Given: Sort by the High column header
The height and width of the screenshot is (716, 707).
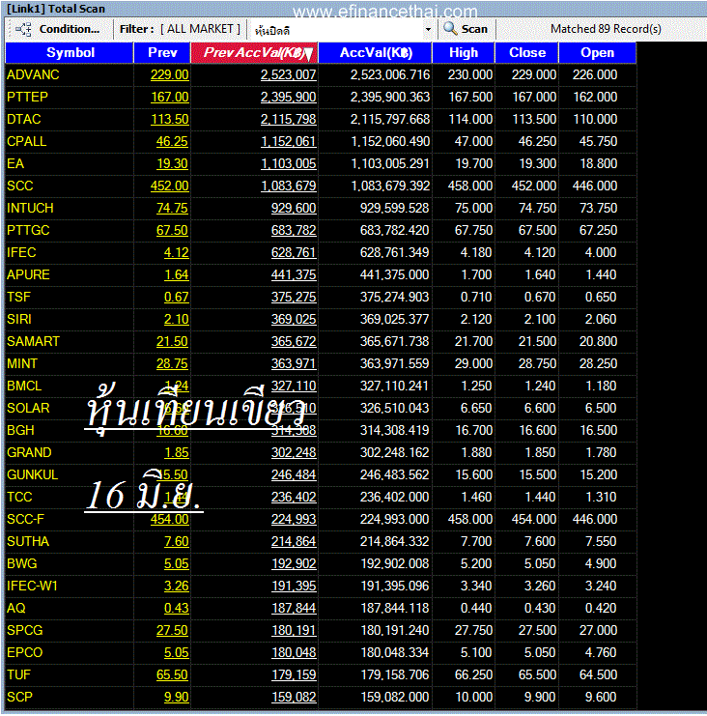Looking at the screenshot, I should click(464, 52).
